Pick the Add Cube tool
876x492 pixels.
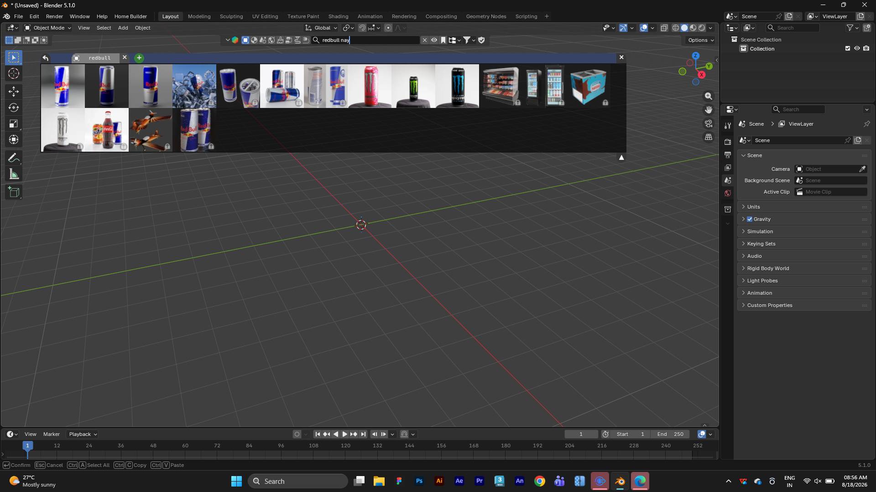point(14,192)
